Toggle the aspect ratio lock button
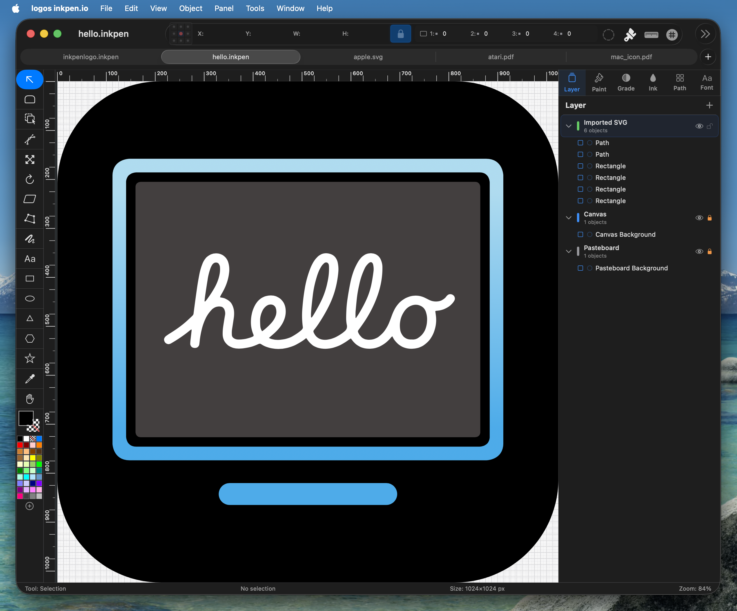 (x=400, y=34)
